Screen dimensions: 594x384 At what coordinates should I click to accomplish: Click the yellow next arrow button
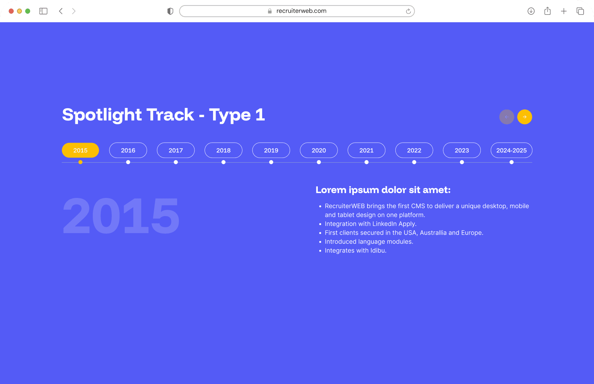click(524, 117)
